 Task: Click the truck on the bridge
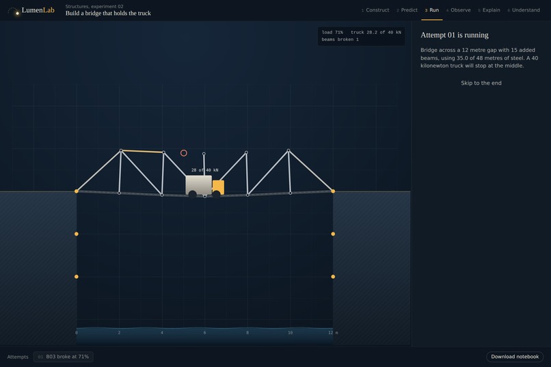tap(204, 187)
